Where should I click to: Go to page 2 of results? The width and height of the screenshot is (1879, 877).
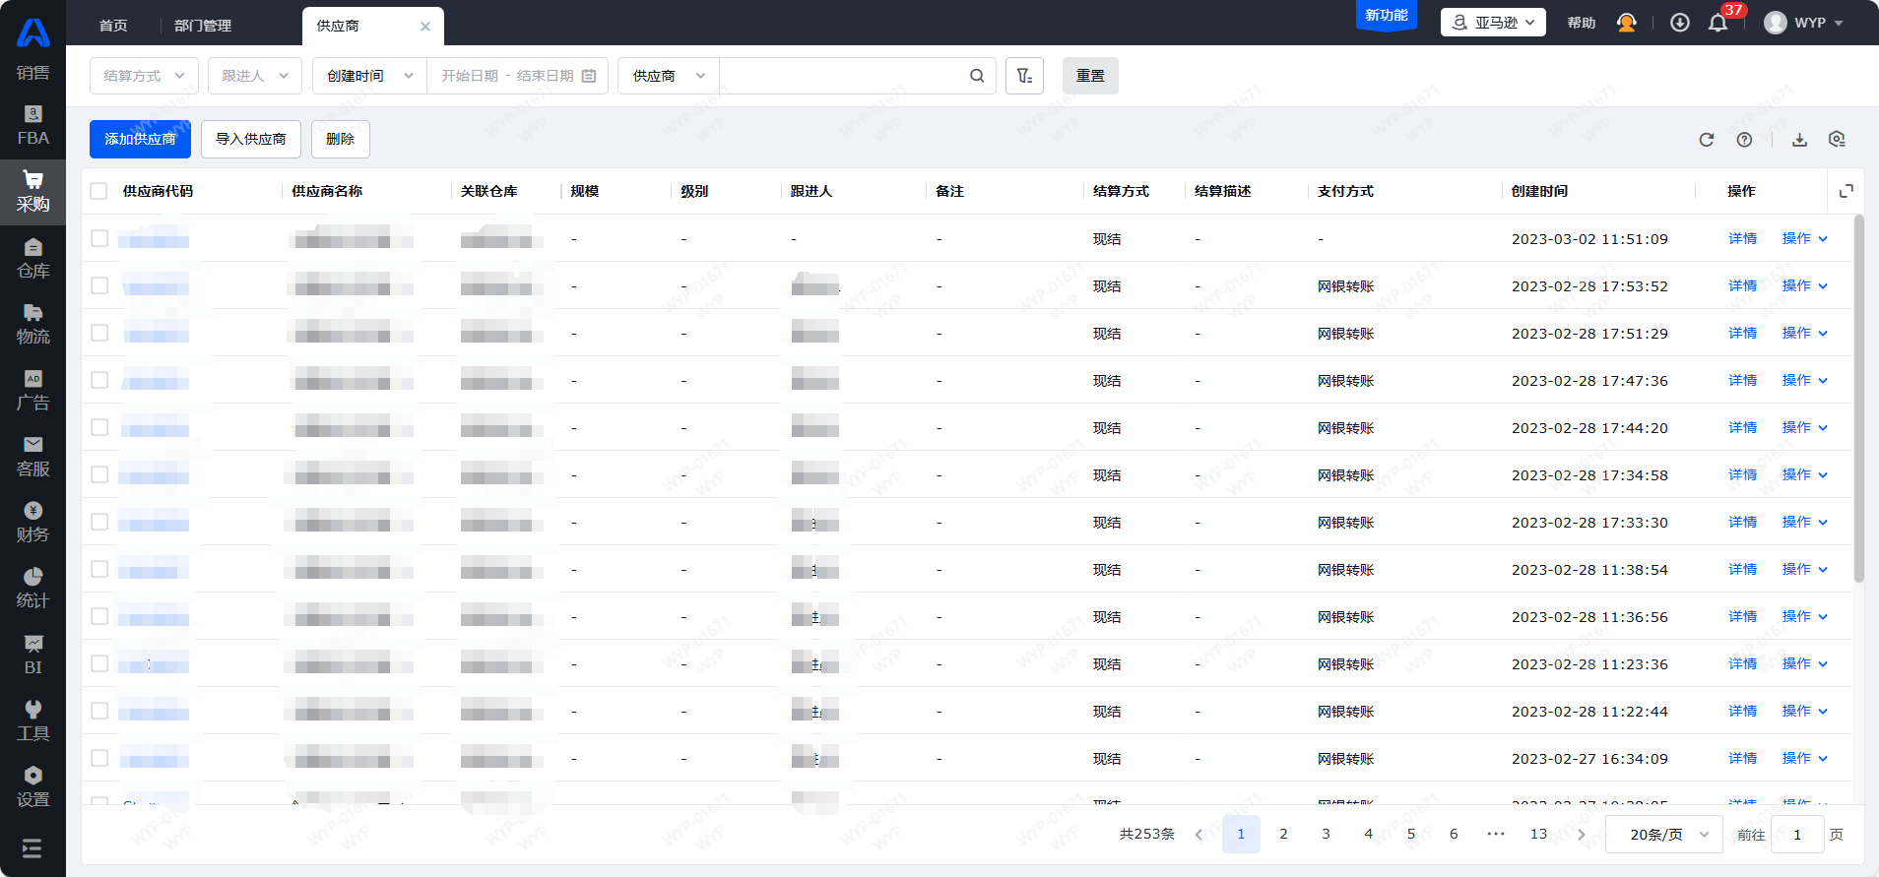(1283, 835)
